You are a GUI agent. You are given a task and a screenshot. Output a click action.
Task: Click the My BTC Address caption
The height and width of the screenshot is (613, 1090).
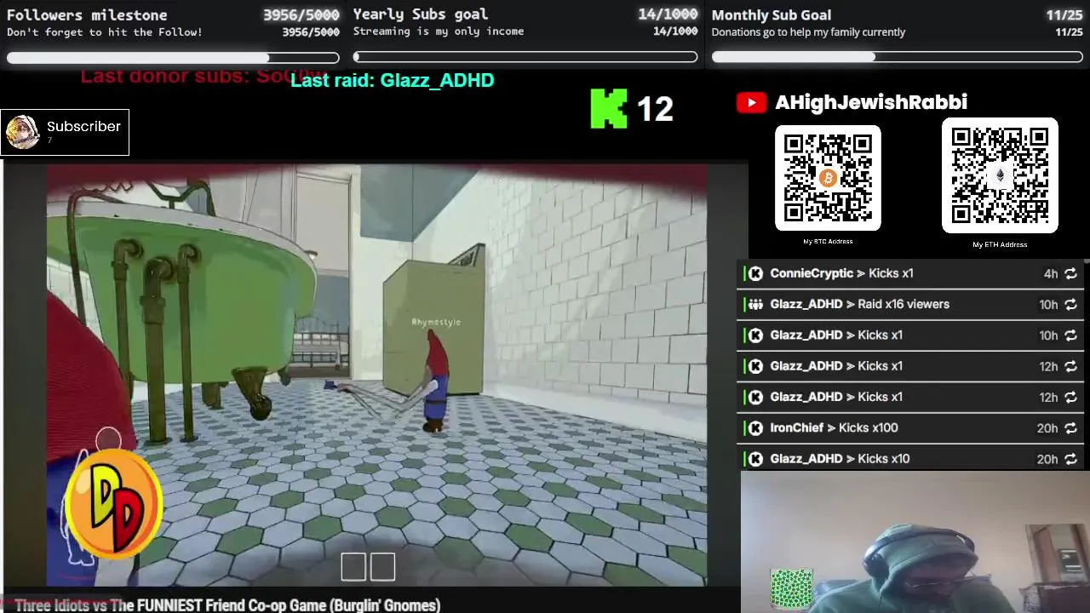pos(828,241)
